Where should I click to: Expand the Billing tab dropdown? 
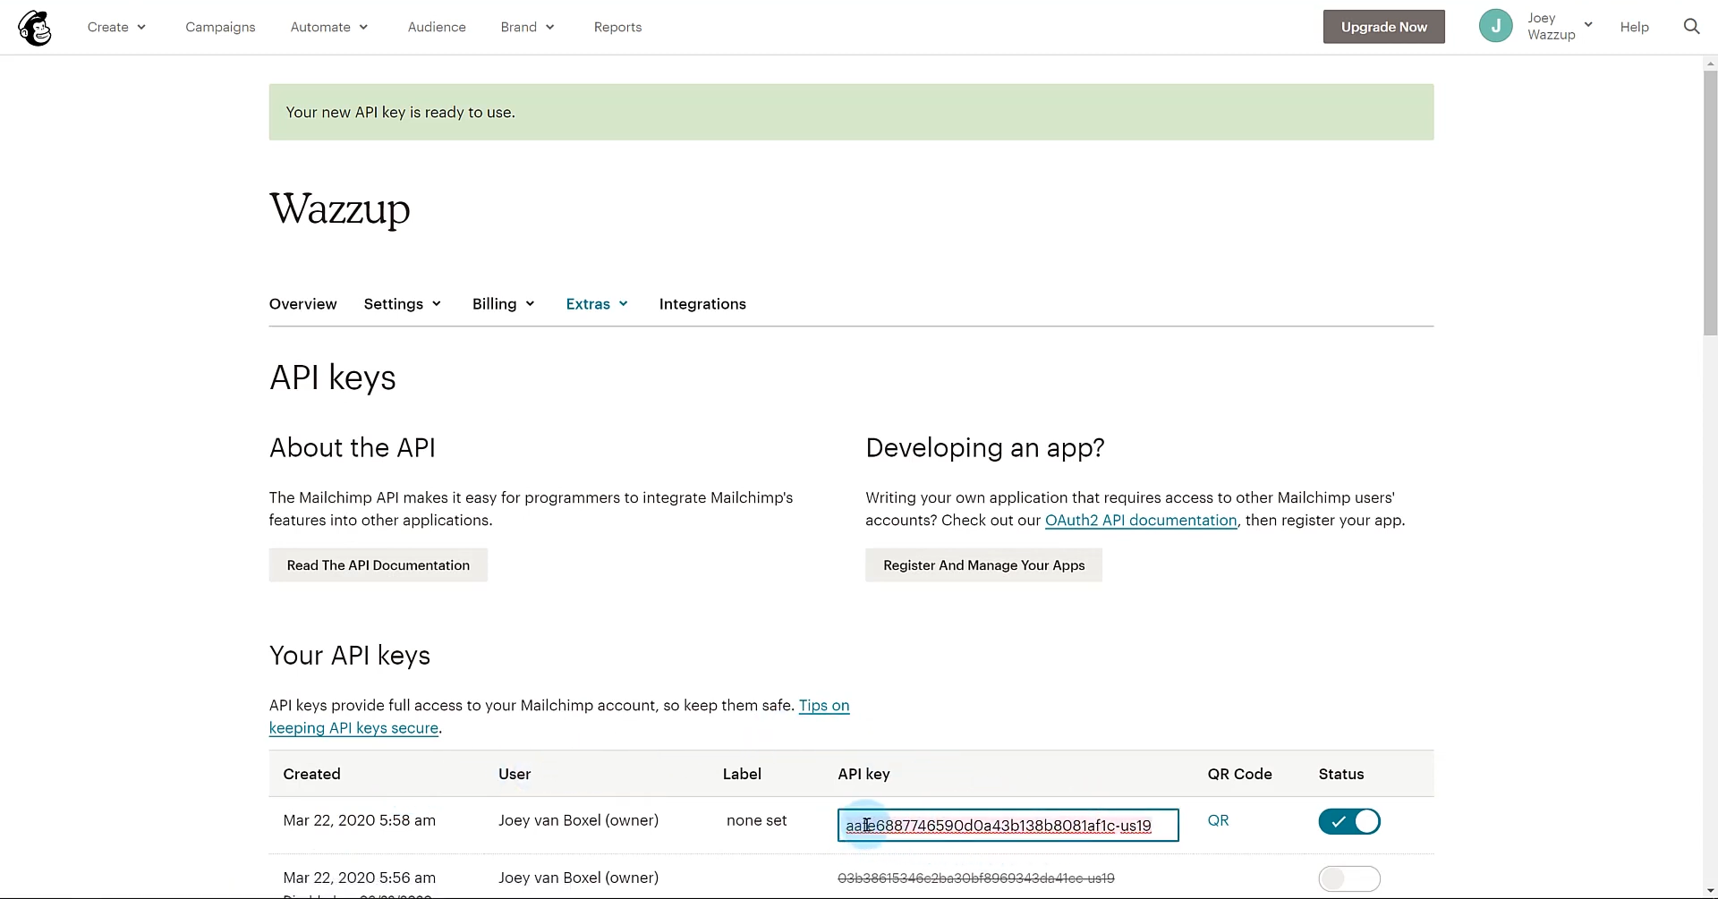coord(504,304)
